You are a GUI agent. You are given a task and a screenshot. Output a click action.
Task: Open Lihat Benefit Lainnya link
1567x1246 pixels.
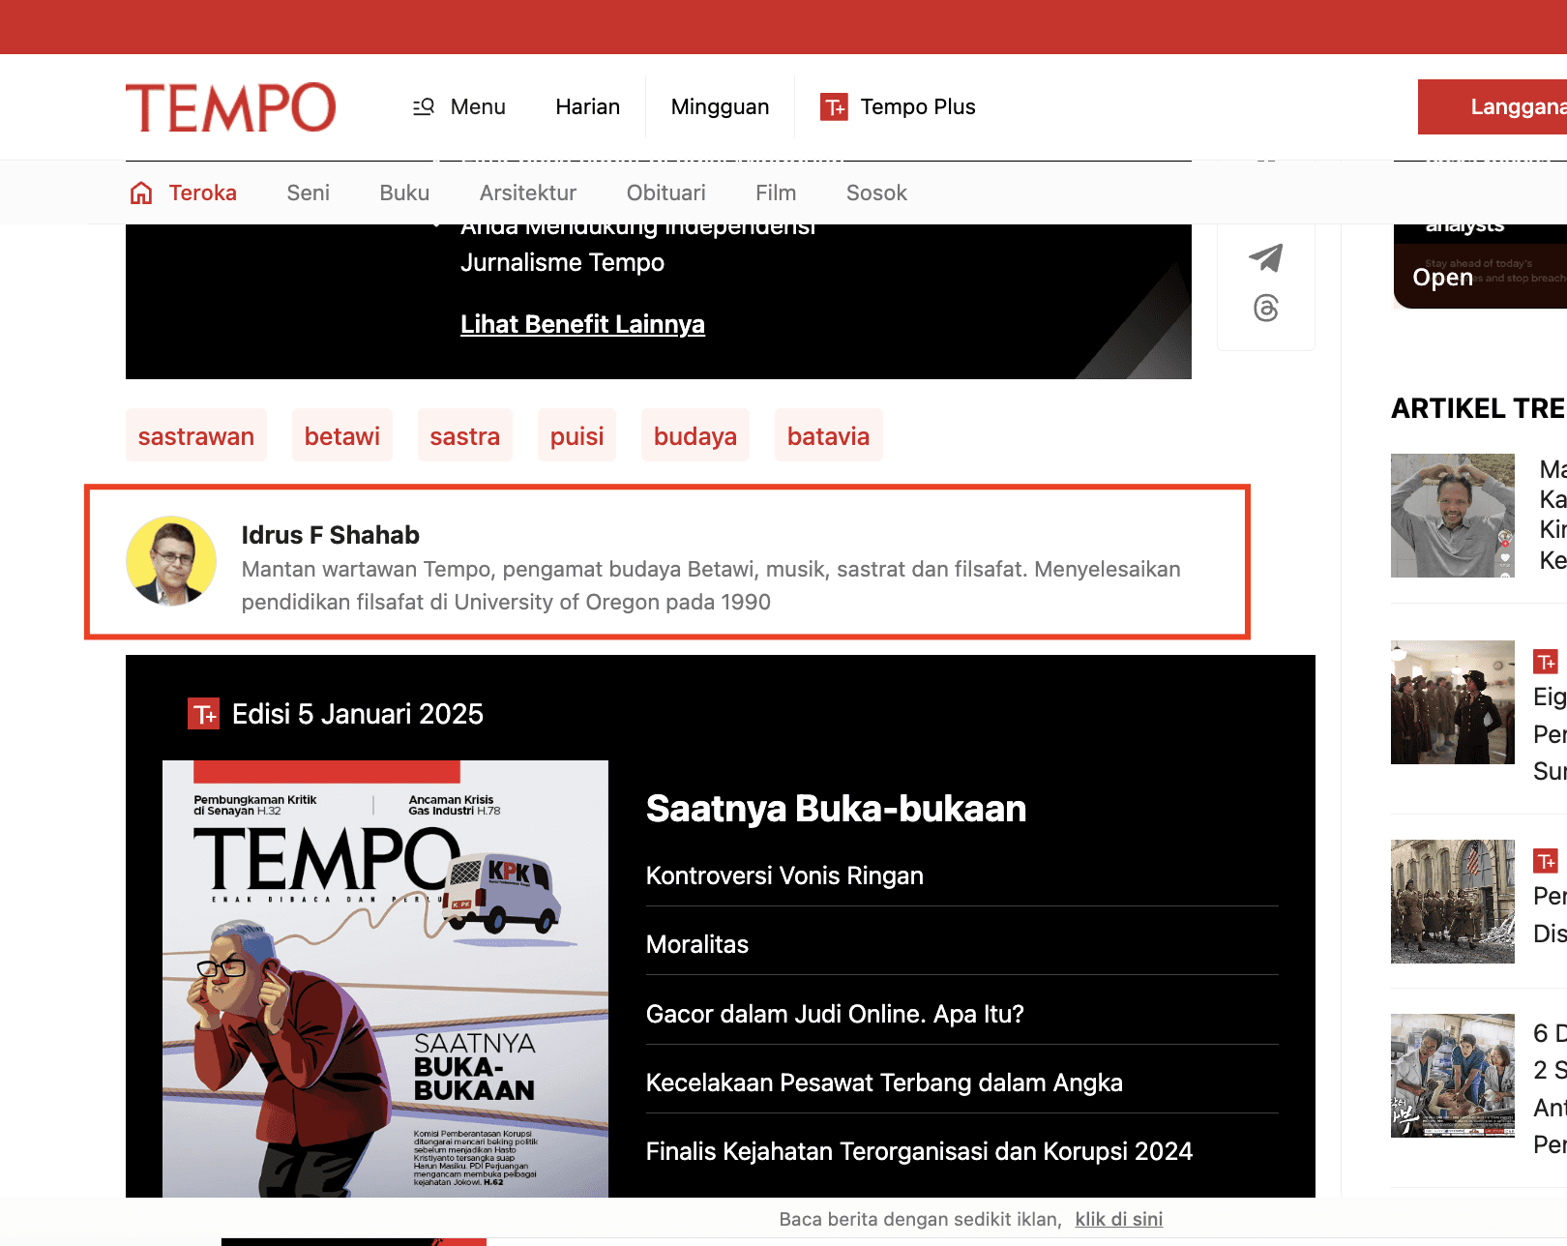[582, 324]
